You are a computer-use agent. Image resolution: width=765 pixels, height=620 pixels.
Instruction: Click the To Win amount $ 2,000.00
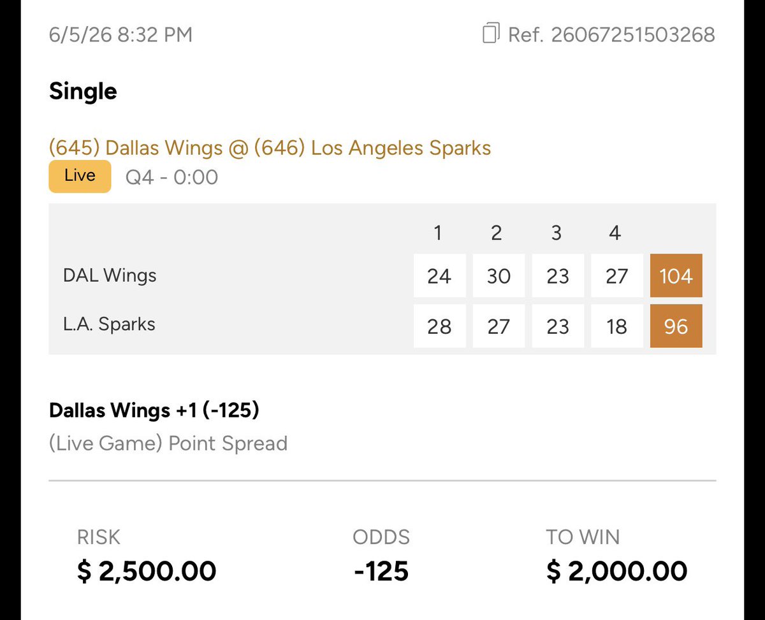(x=616, y=571)
